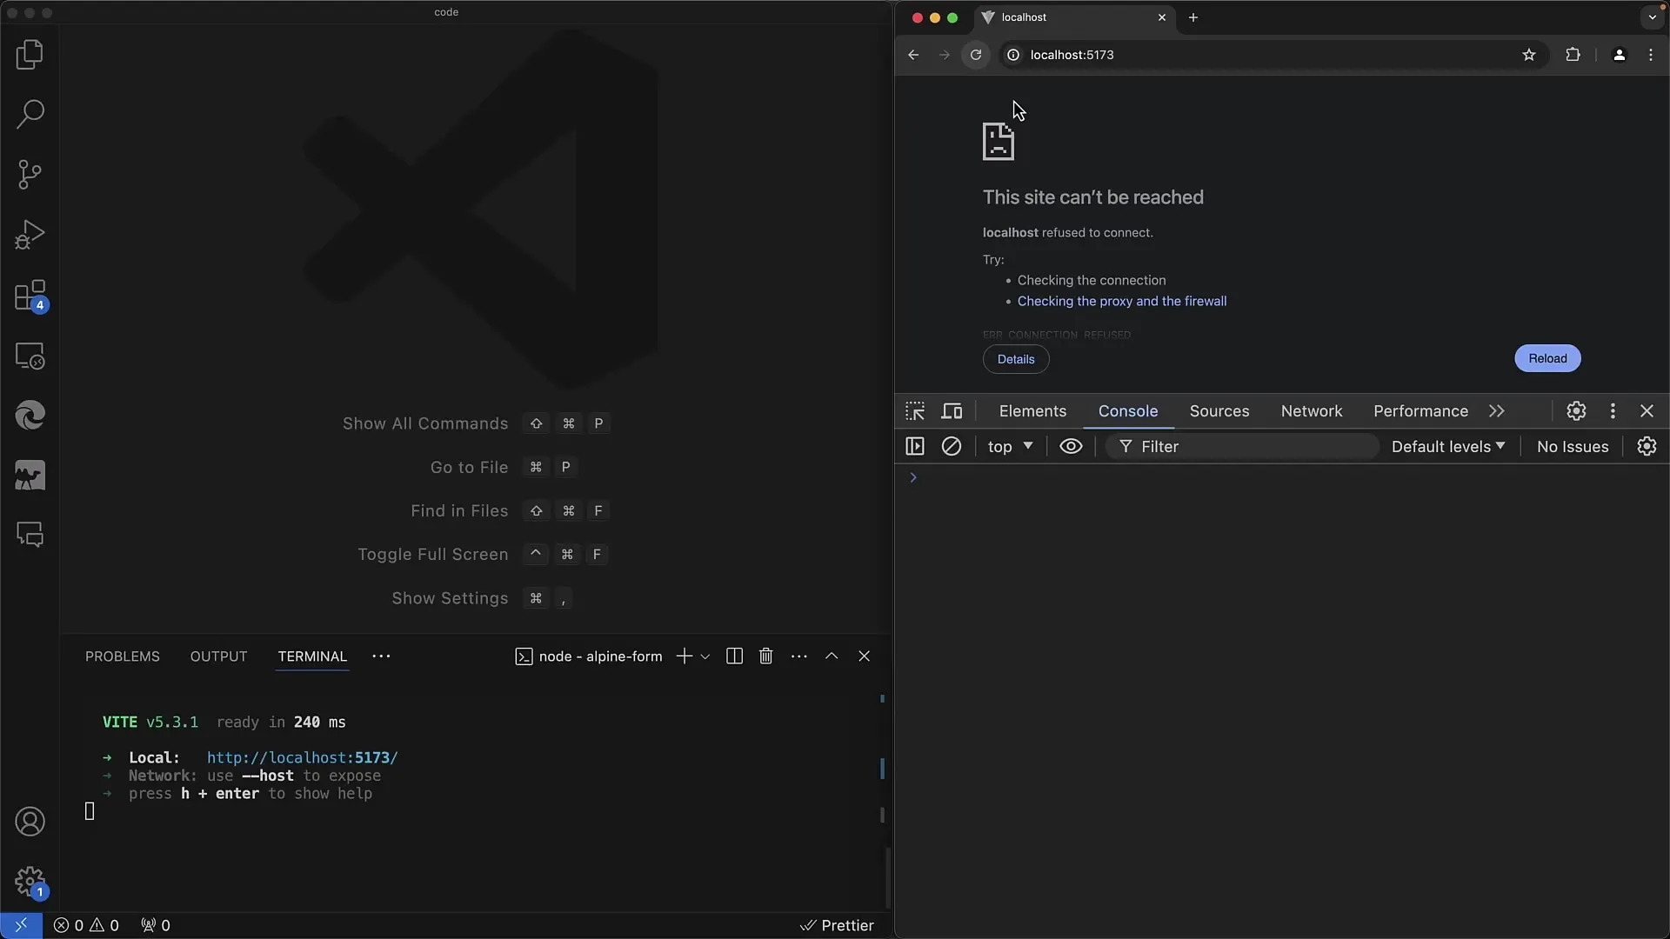Toggle DevTools device toolbar
The width and height of the screenshot is (1670, 939).
click(952, 411)
